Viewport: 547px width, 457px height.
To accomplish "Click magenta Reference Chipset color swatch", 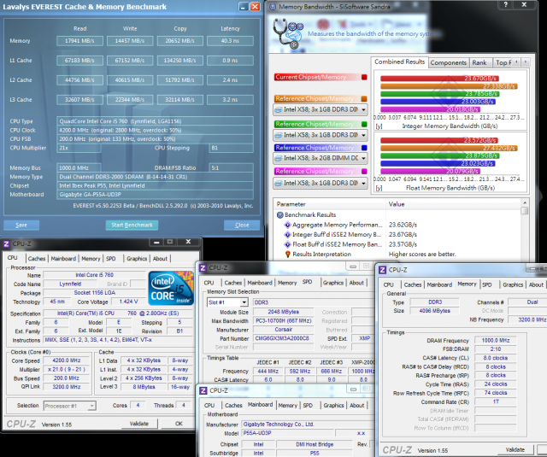I will tap(364, 171).
